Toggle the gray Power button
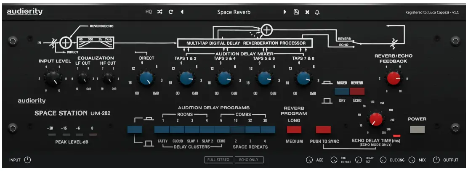This screenshot has width=468, height=171. tap(417, 129)
